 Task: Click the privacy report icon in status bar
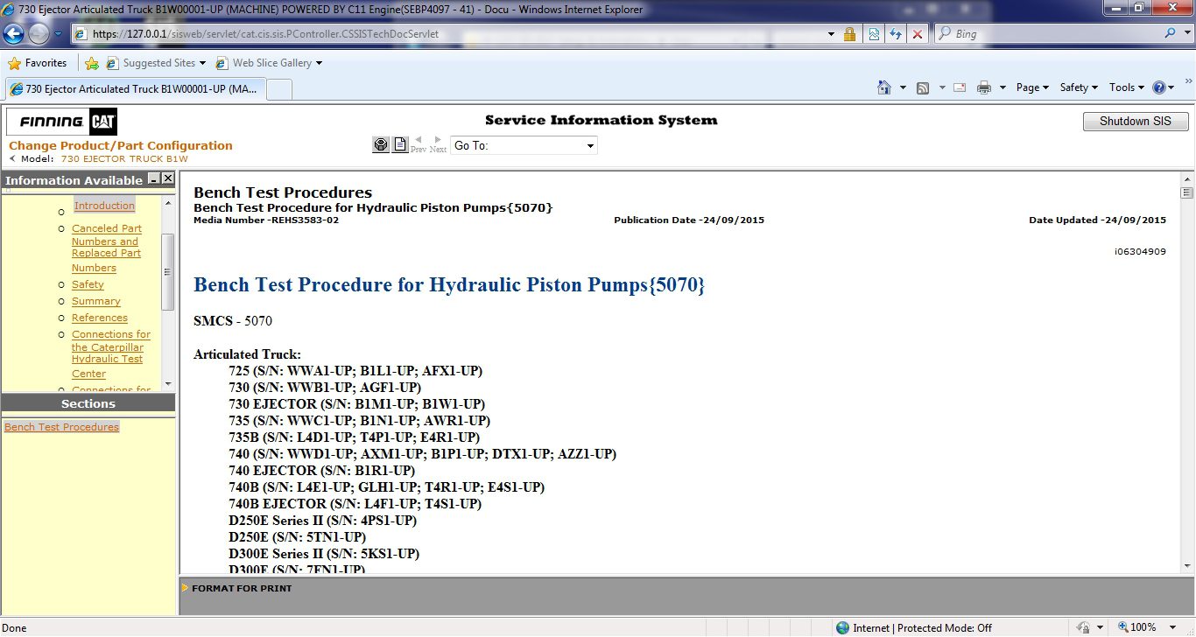1084,627
